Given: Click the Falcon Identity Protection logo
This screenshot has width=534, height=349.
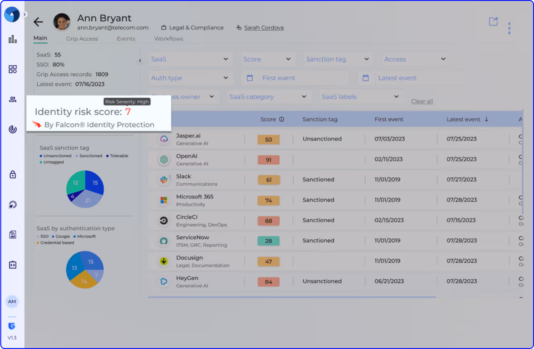Looking at the screenshot, I should tap(36, 124).
